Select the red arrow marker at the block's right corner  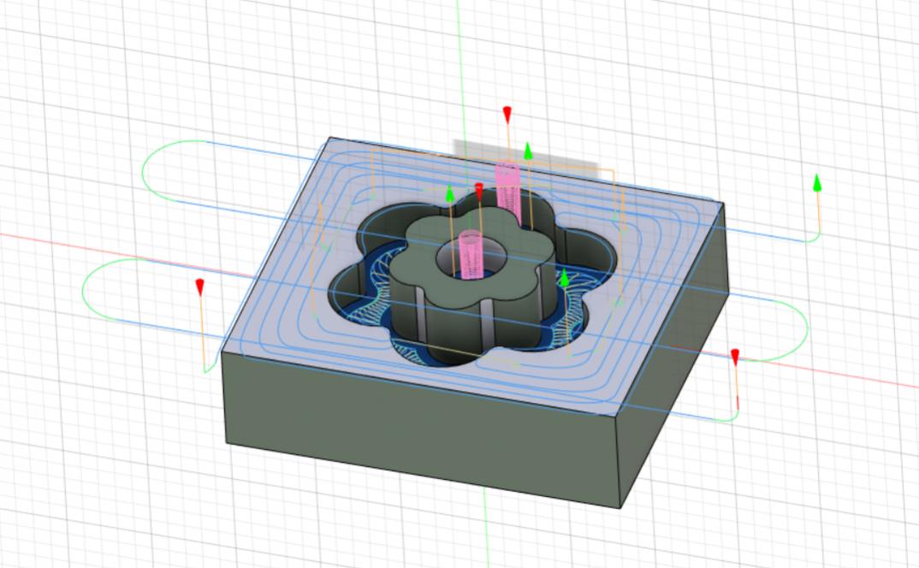(734, 357)
